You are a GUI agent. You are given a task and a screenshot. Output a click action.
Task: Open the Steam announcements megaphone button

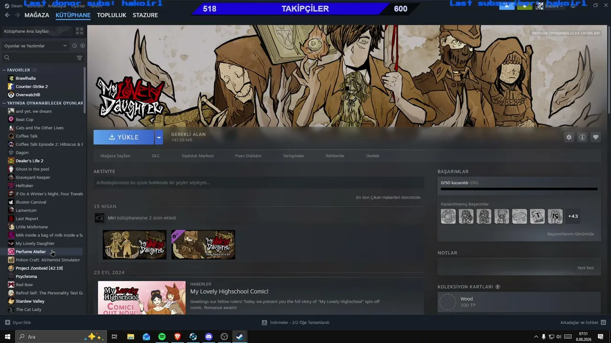click(506, 6)
